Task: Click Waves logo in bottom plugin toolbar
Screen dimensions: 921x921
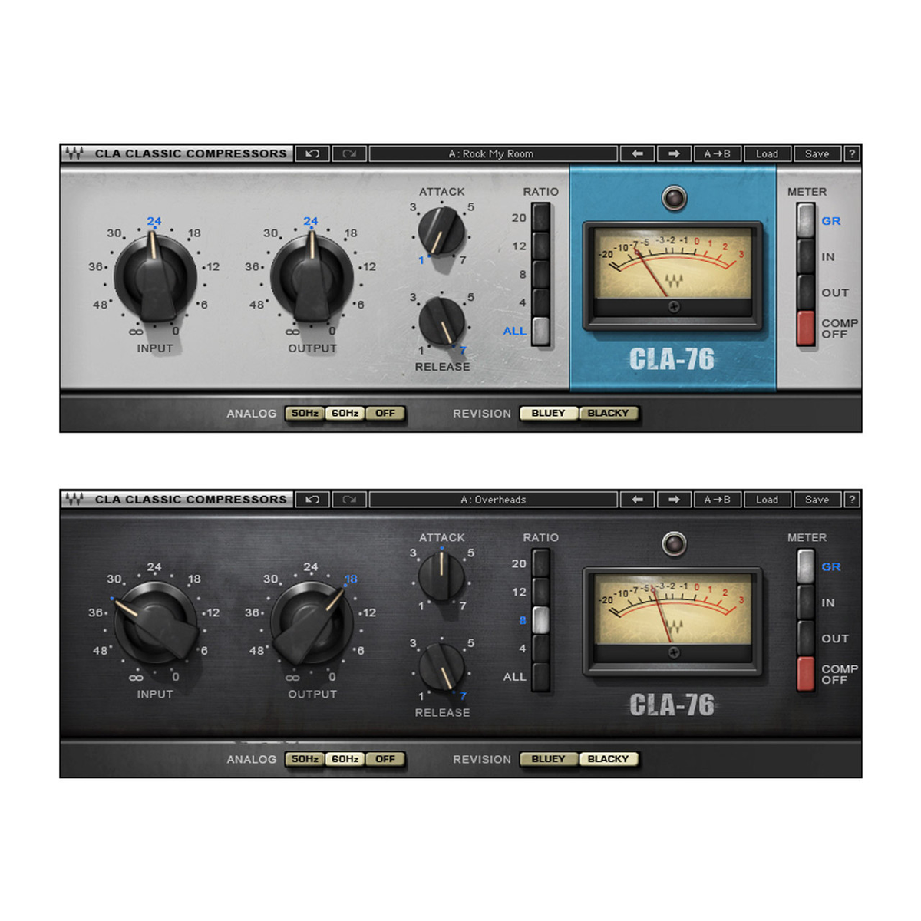Action: (x=74, y=500)
